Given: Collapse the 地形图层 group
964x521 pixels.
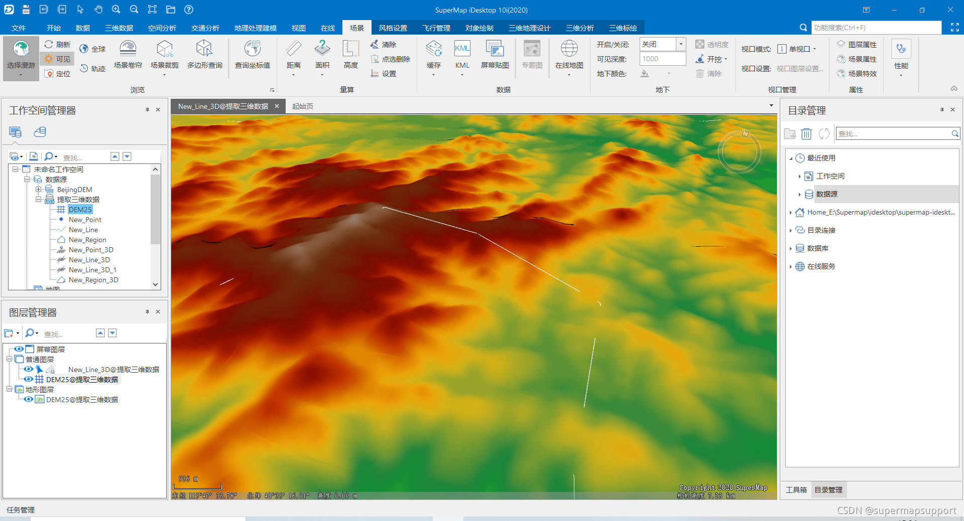Looking at the screenshot, I should tap(9, 389).
